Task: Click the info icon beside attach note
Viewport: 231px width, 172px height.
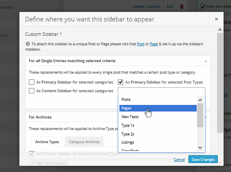Action: (28, 44)
